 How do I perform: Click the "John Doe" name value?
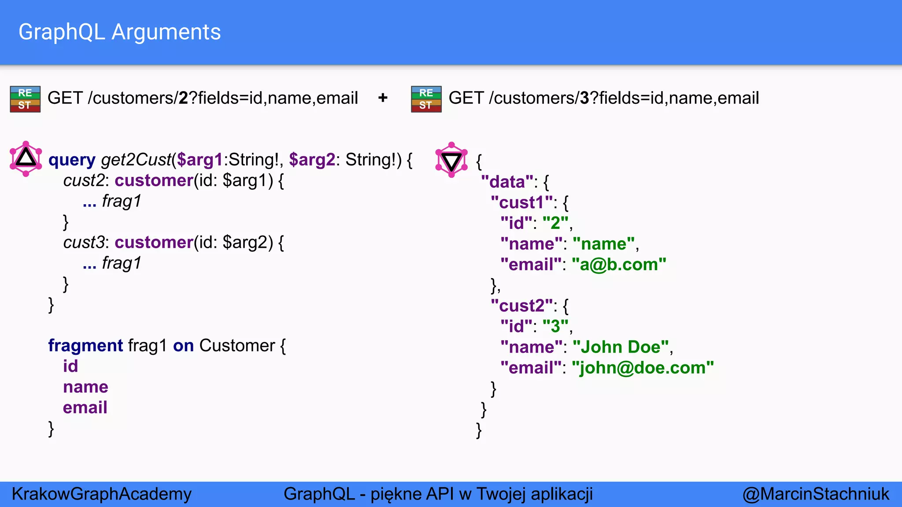(x=621, y=347)
